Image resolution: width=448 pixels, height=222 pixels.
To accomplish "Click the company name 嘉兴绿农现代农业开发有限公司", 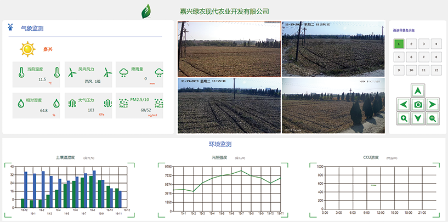I will pos(224,12).
